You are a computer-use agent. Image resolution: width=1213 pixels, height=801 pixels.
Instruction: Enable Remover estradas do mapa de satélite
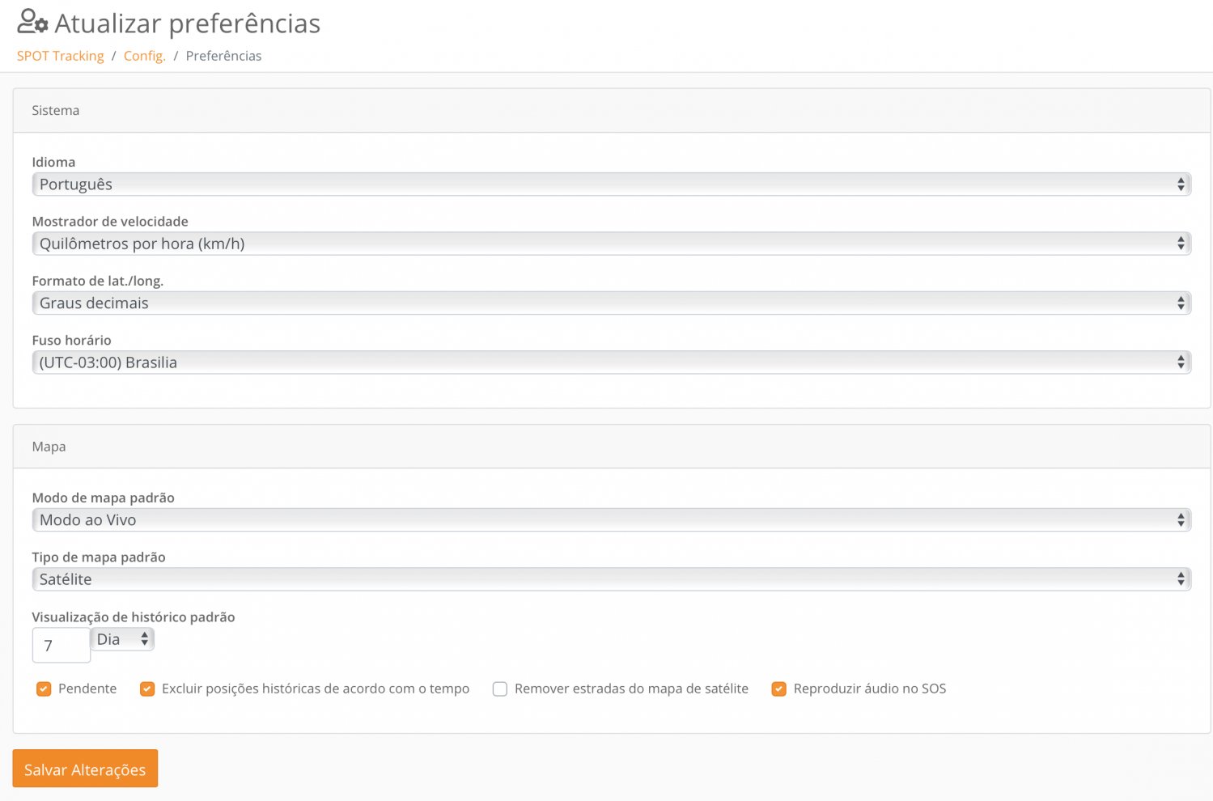click(x=500, y=689)
